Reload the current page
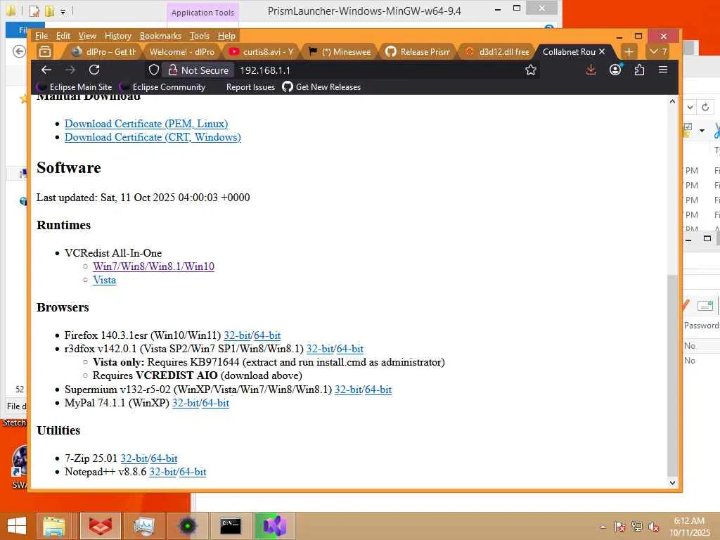Image resolution: width=720 pixels, height=540 pixels. [x=94, y=70]
